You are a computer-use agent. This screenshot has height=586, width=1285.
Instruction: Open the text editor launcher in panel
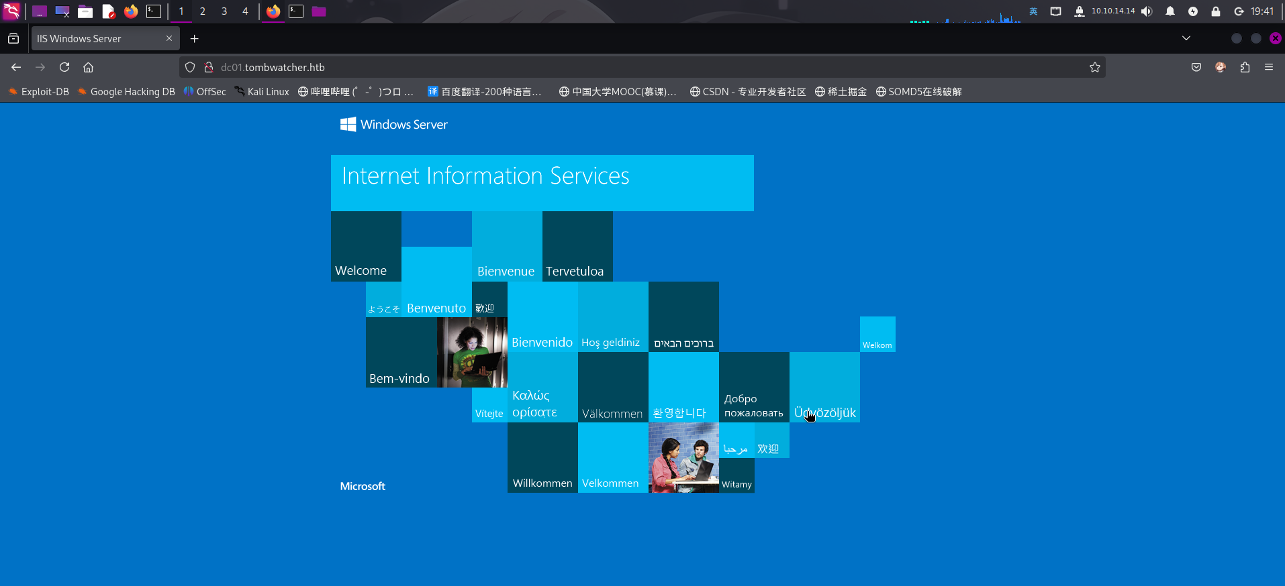pyautogui.click(x=108, y=11)
